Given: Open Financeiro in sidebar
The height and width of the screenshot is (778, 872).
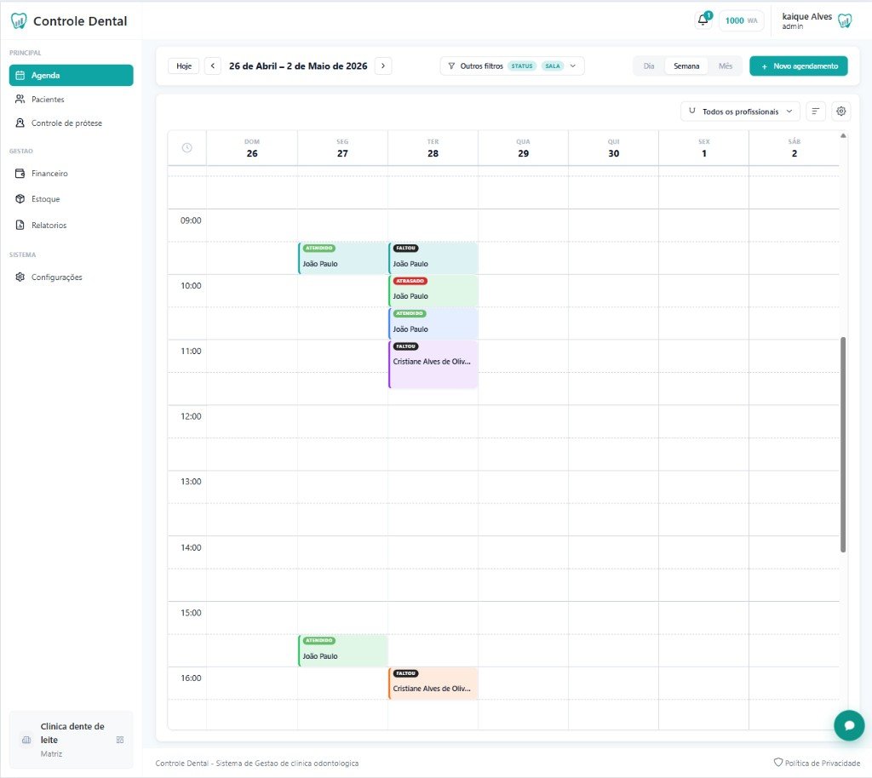Looking at the screenshot, I should pyautogui.click(x=72, y=174).
